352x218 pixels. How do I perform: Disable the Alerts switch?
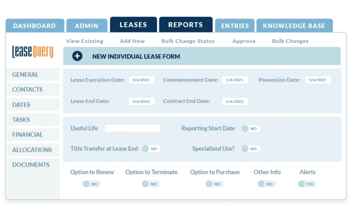pos(307,184)
